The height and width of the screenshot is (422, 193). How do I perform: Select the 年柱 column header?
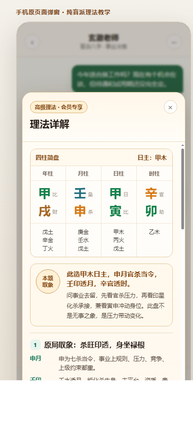[48, 174]
